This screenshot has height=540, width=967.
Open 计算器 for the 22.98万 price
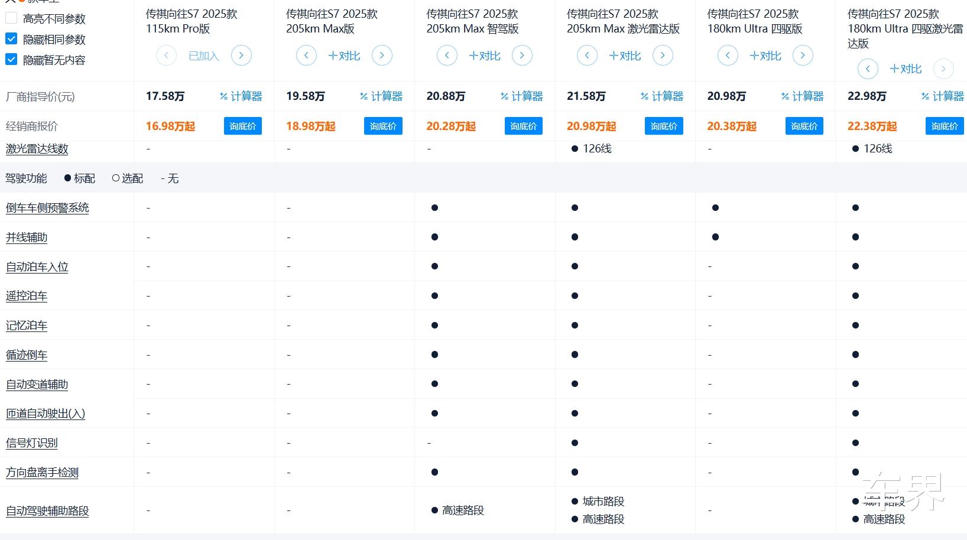point(943,96)
